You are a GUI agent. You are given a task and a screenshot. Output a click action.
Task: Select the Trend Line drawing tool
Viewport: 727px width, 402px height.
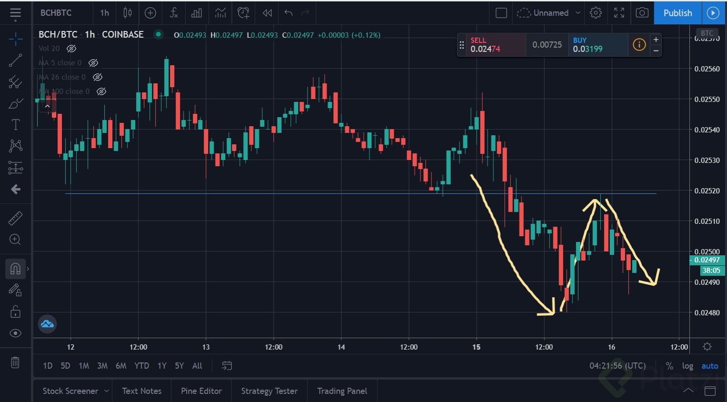(15, 60)
